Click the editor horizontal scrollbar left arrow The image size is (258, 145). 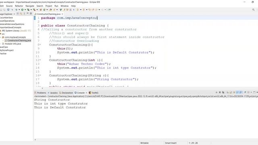42,88
